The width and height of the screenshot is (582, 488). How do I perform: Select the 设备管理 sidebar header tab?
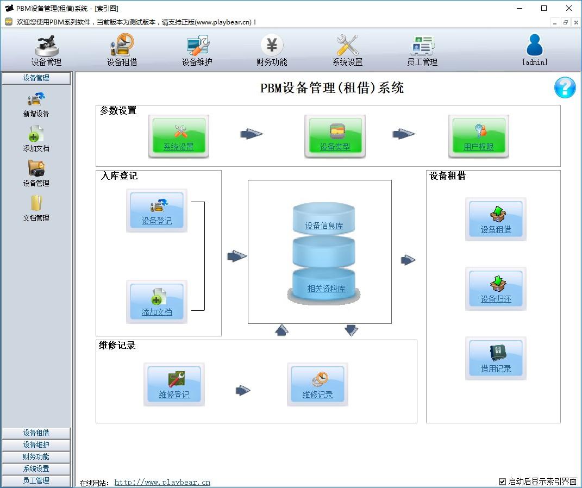click(36, 78)
